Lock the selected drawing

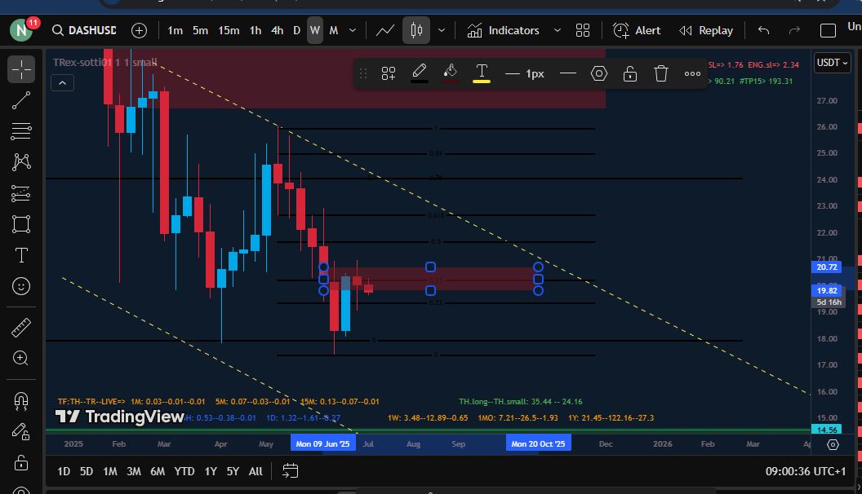click(630, 73)
